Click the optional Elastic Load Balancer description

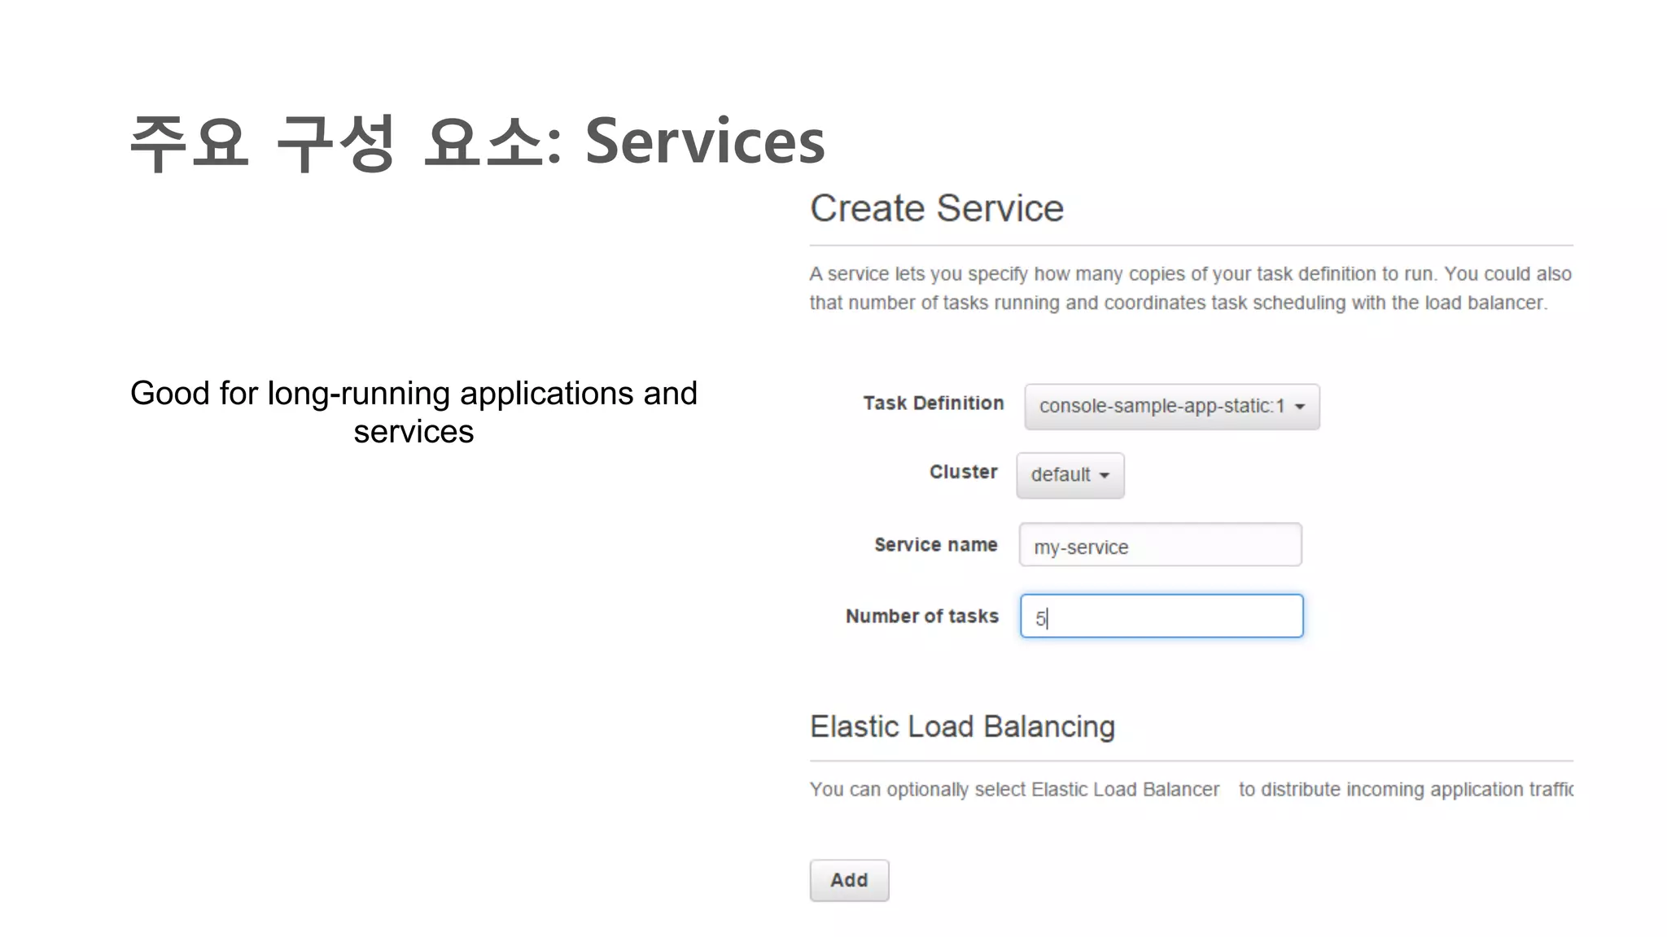1188,790
